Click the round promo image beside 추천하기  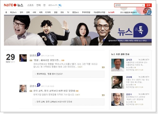(x=147, y=11)
